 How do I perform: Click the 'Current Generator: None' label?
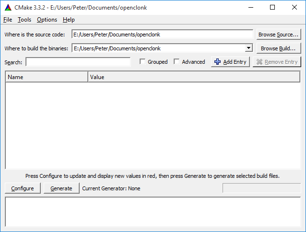(111, 188)
